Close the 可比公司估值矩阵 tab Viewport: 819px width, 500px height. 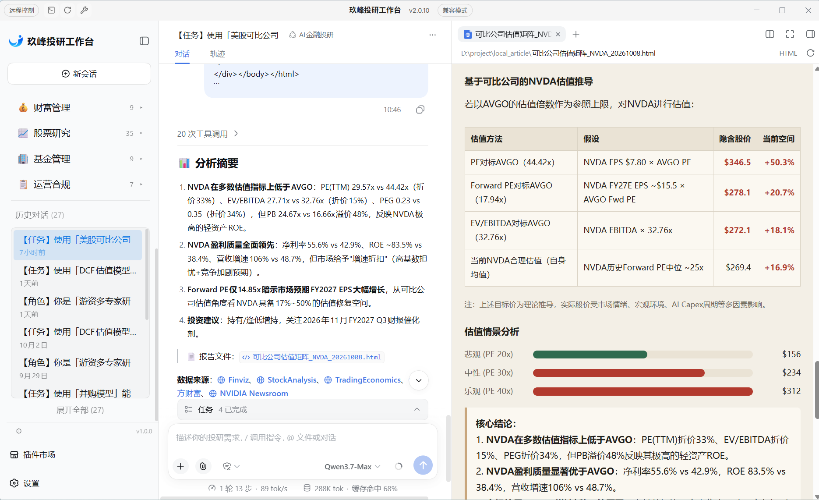[x=558, y=34]
